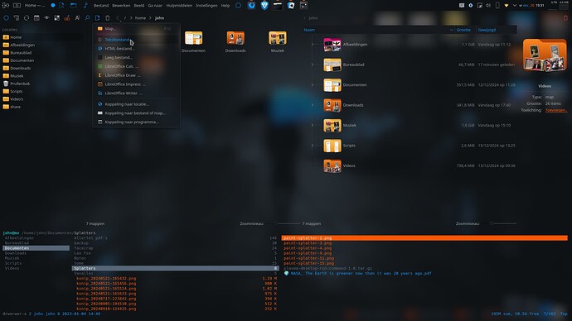Open the terminal icon in top panel
The height and width of the screenshot is (321, 572).
(x=278, y=5)
